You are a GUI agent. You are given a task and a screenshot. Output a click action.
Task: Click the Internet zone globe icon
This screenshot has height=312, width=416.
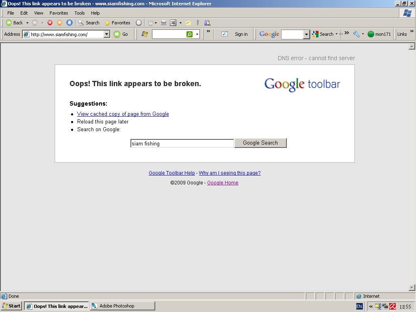pos(359,296)
